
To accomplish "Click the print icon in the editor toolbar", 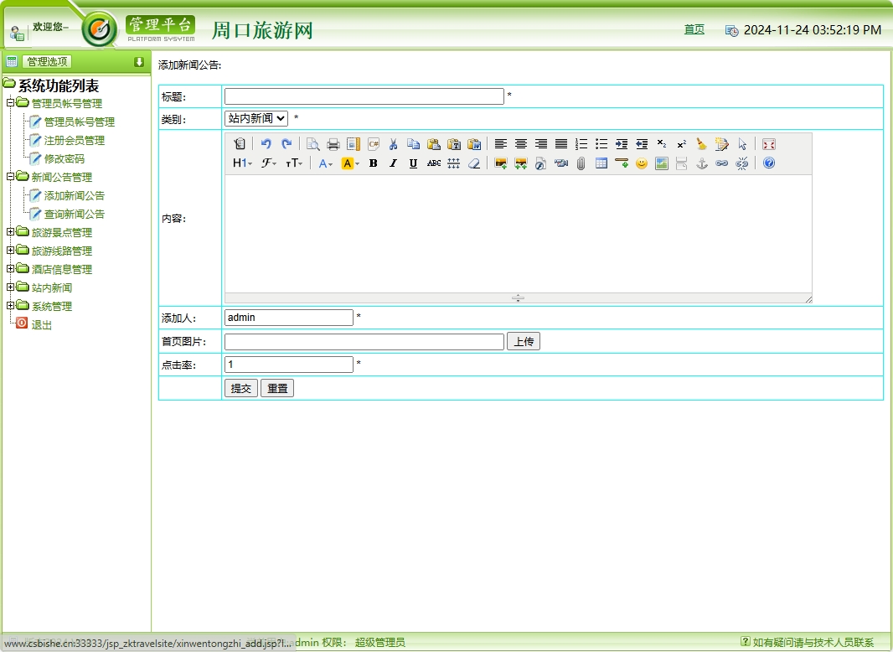I will 333,143.
